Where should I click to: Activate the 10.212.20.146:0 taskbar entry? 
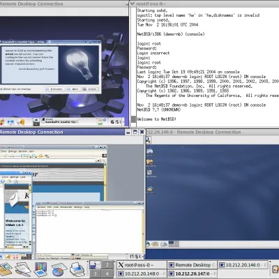click(243, 265)
